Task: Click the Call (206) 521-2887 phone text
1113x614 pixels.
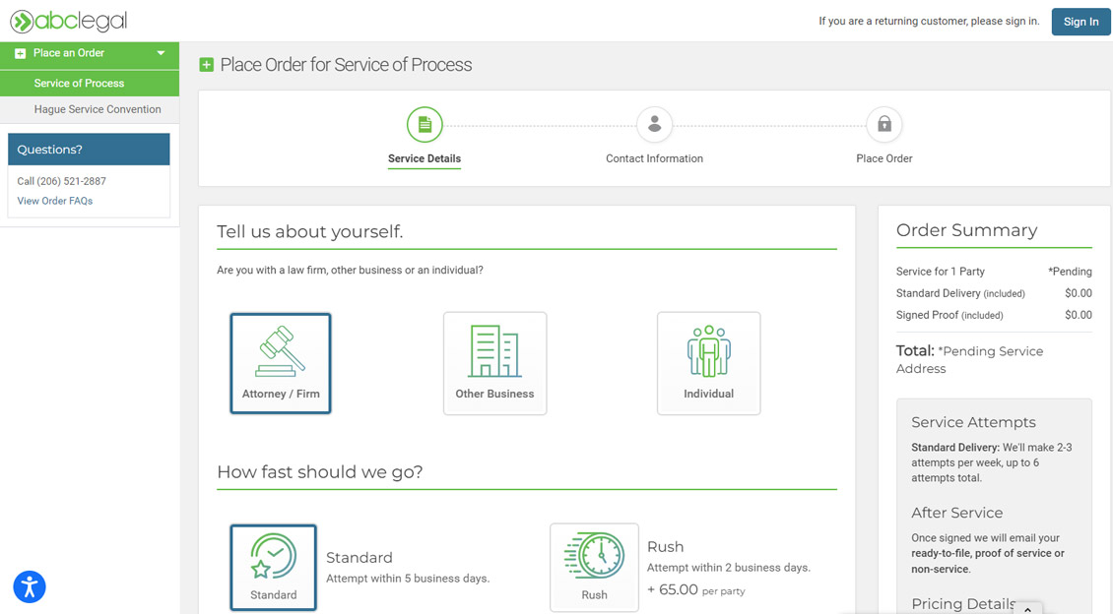Action: [61, 181]
